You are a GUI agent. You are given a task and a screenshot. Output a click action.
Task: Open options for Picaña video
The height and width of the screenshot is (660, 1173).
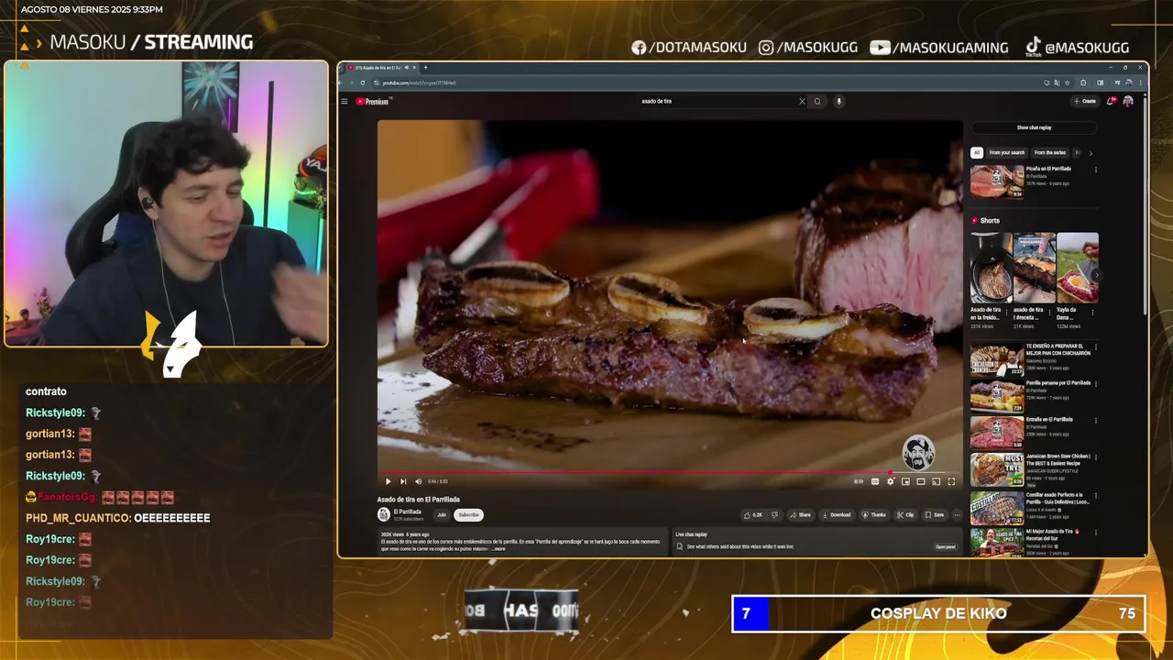(x=1095, y=170)
